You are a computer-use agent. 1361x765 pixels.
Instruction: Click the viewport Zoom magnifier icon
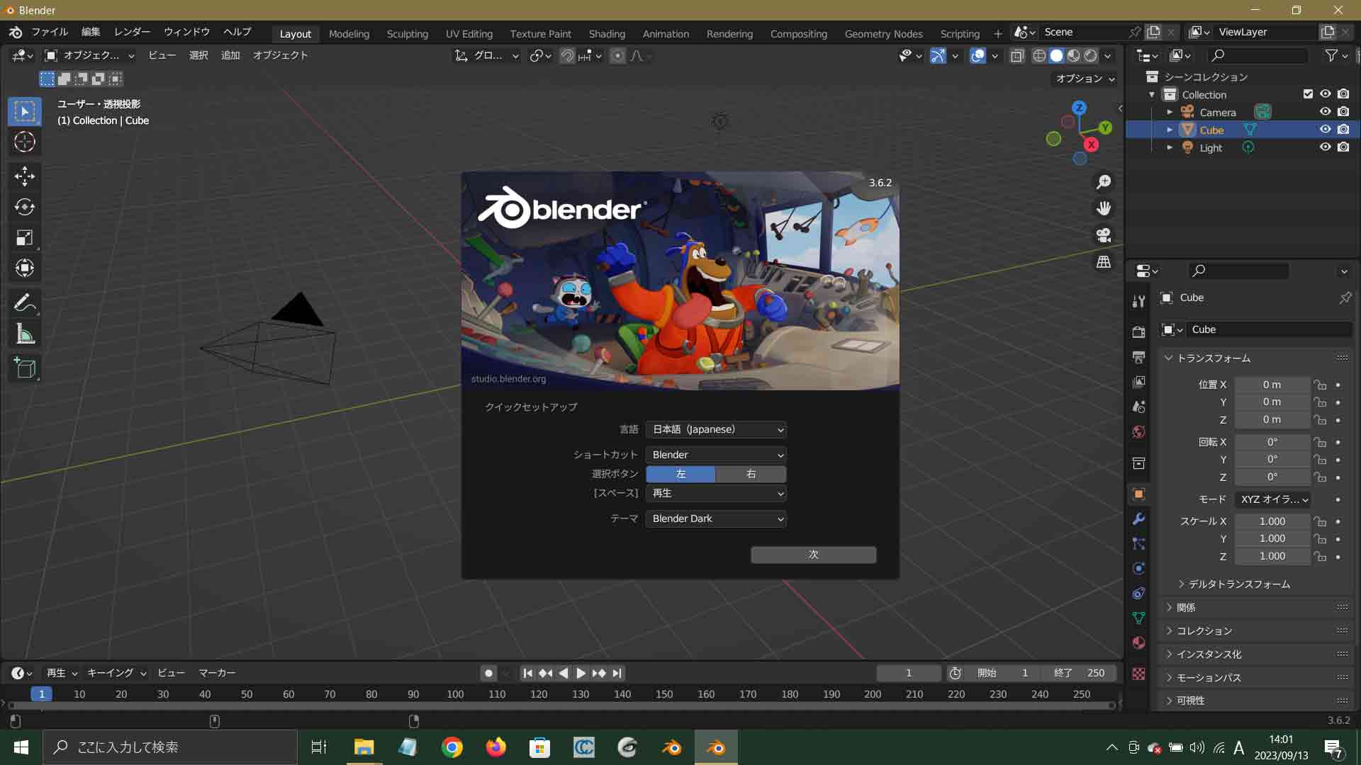click(x=1103, y=181)
